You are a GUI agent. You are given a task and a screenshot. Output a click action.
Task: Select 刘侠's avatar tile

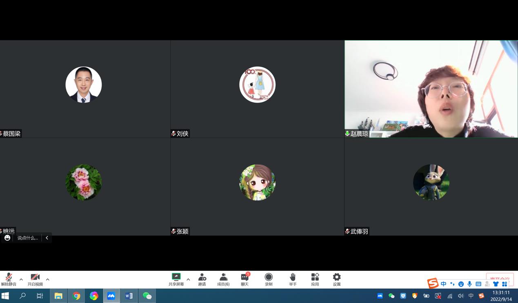[x=258, y=85]
